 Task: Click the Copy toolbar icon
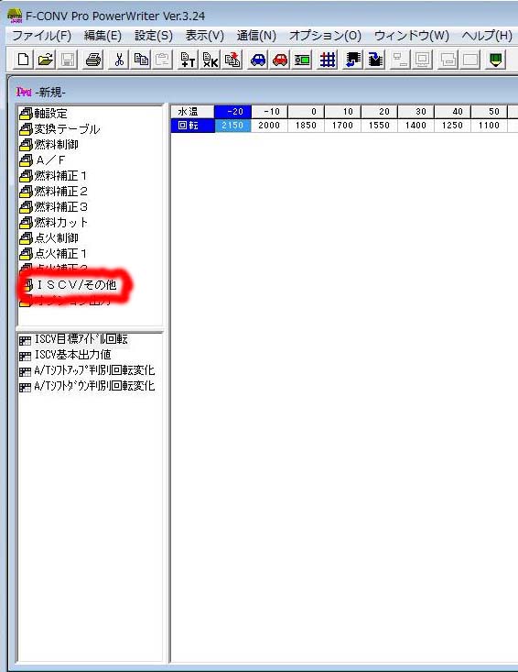pos(141,60)
